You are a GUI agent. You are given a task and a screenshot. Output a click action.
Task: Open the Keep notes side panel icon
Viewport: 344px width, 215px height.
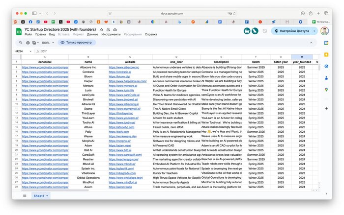[326, 54]
